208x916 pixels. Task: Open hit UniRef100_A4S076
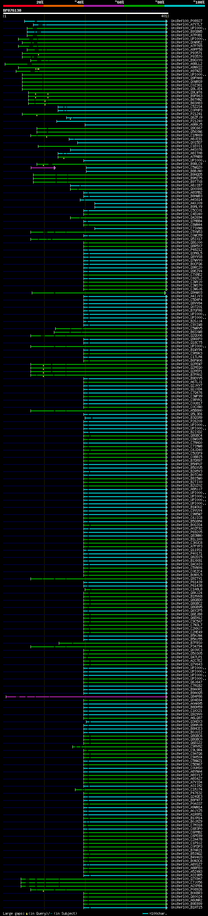186,150
